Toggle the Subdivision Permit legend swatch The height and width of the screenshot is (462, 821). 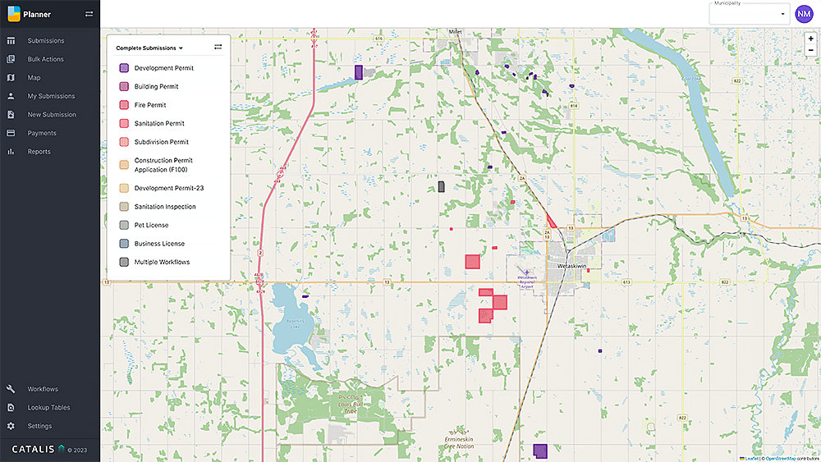click(x=124, y=142)
